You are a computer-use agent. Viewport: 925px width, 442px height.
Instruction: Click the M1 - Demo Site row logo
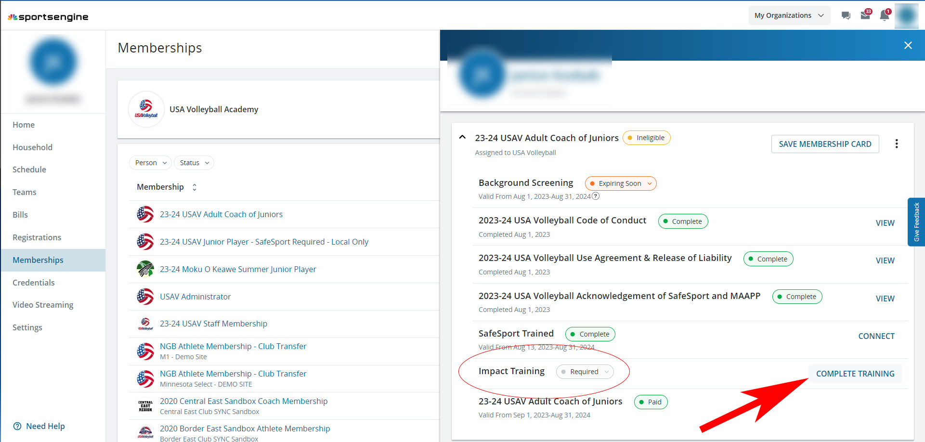pos(145,351)
